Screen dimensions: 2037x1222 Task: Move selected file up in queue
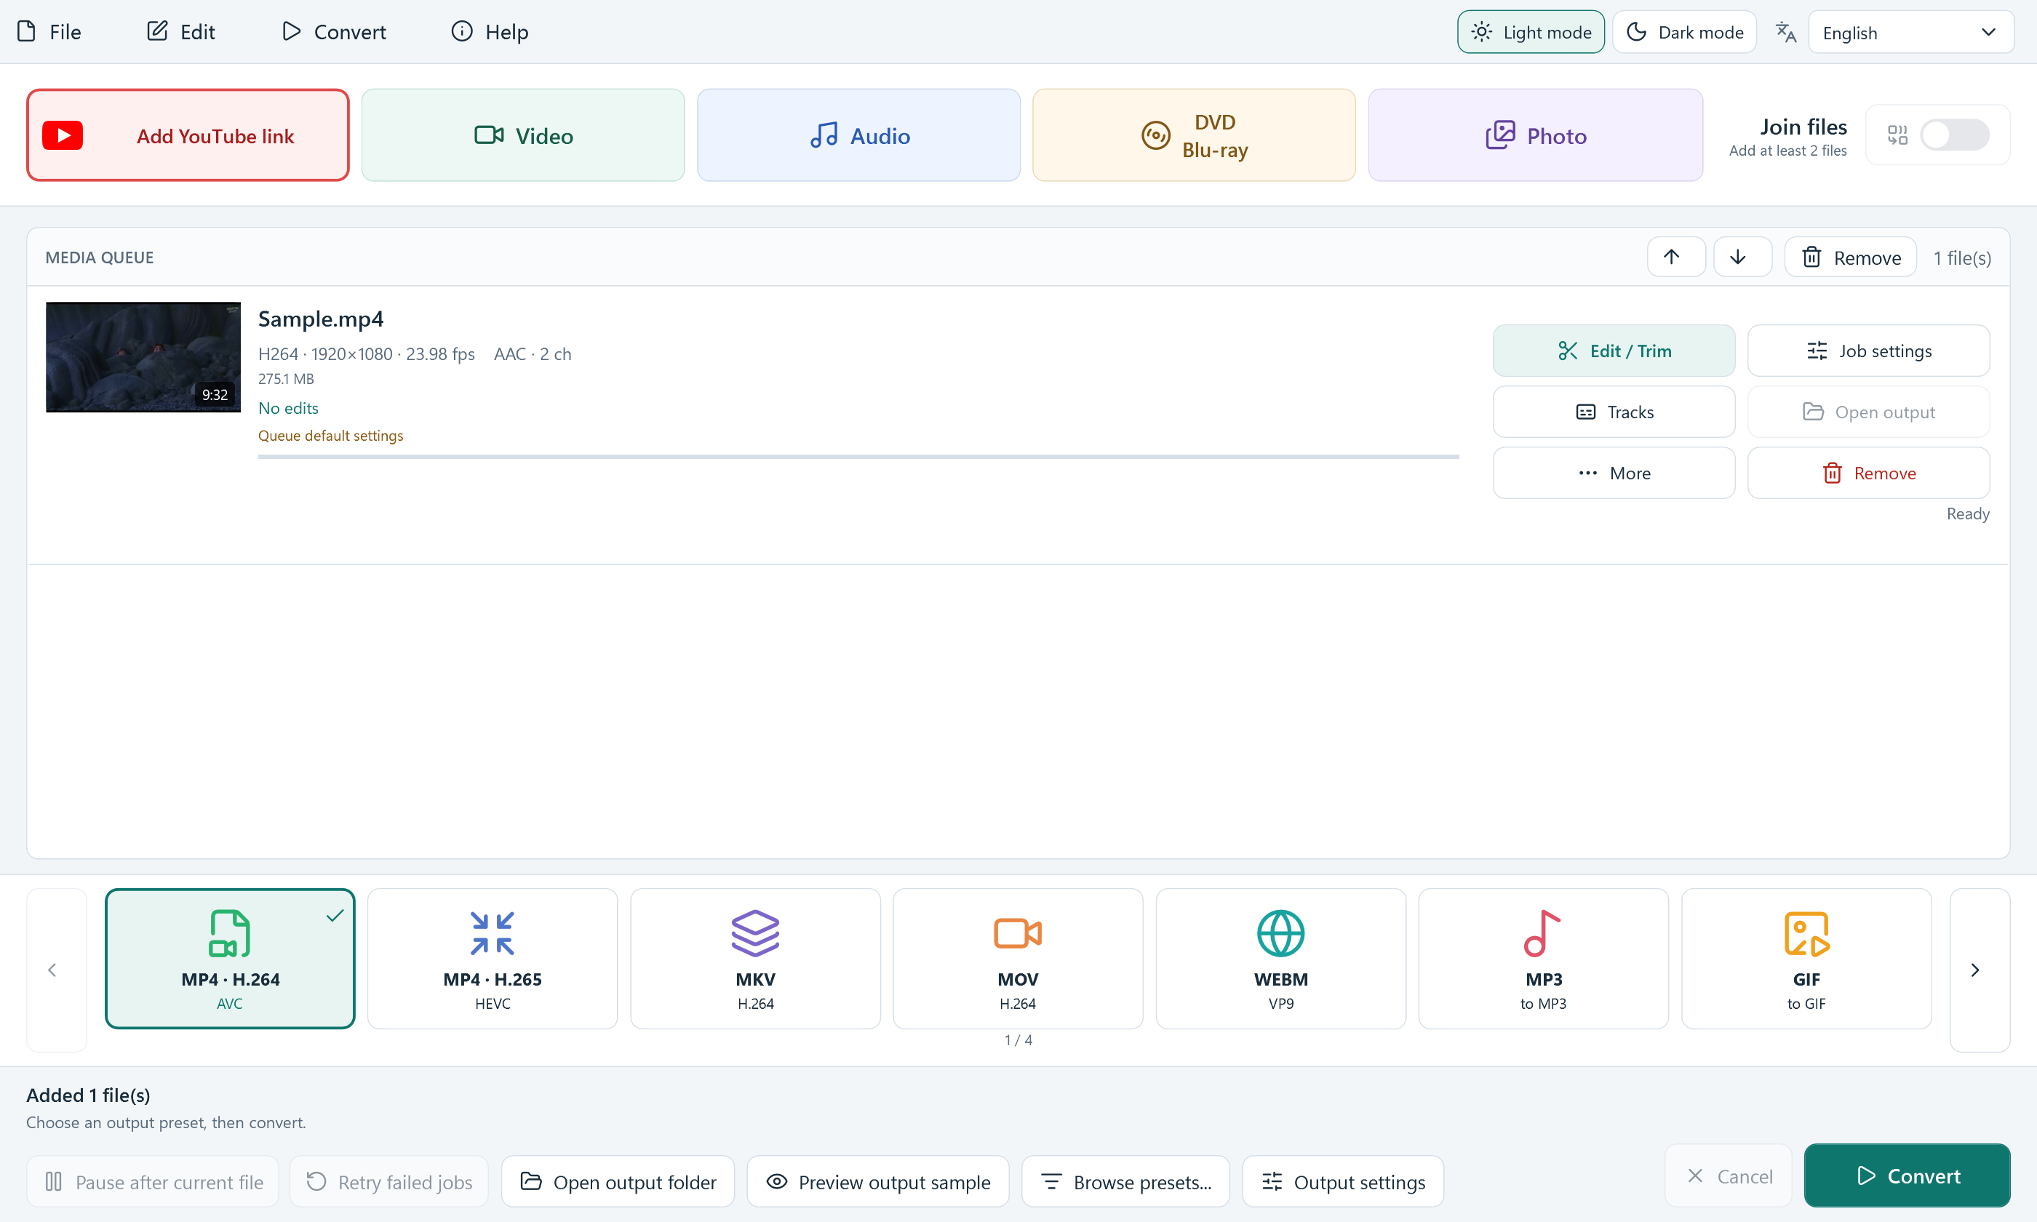coord(1675,257)
